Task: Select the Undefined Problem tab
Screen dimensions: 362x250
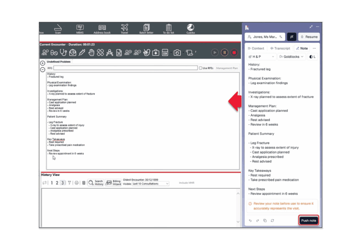Action: 59,62
